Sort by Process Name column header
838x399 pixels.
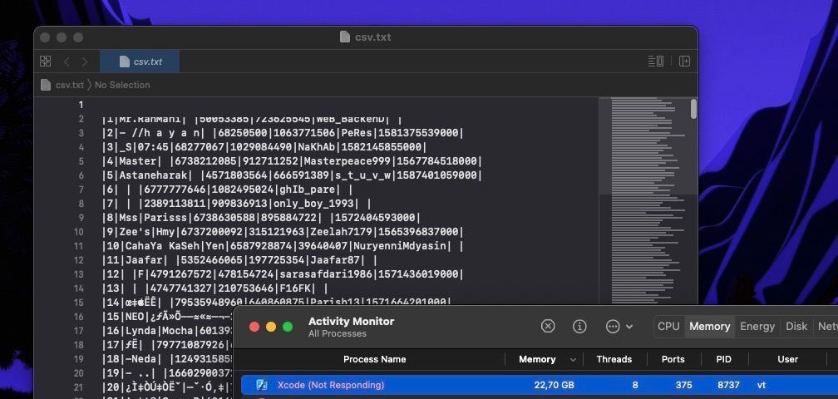pos(374,359)
